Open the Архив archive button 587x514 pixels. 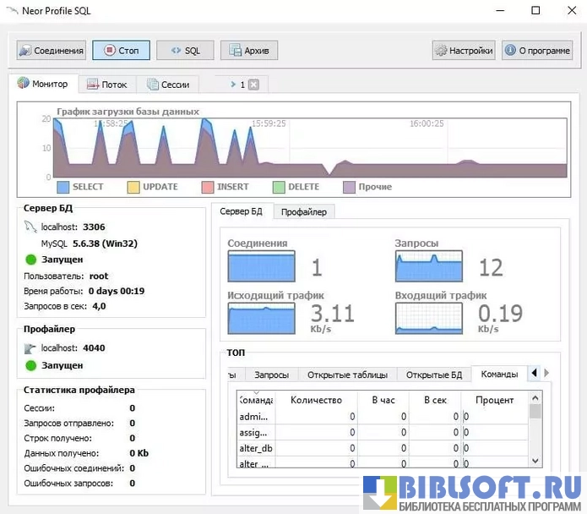pyautogui.click(x=249, y=51)
